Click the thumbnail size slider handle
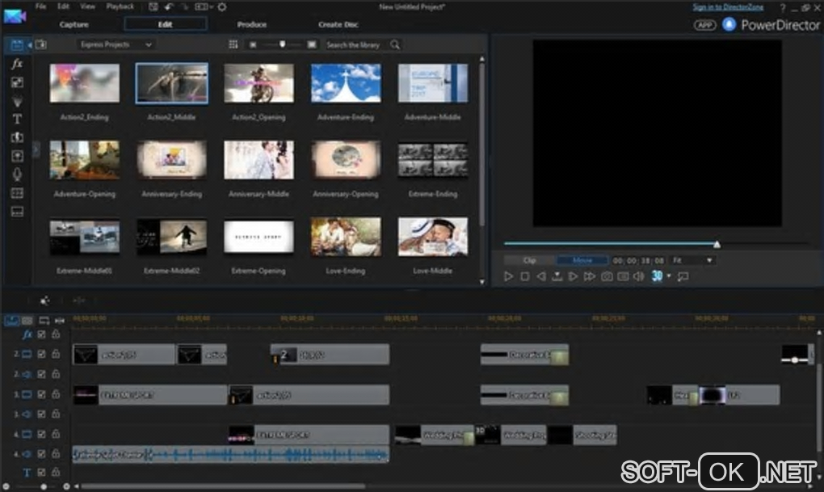 coord(283,44)
